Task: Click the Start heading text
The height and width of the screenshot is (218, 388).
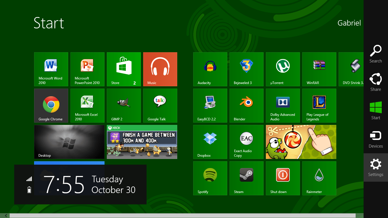Action: click(x=49, y=23)
